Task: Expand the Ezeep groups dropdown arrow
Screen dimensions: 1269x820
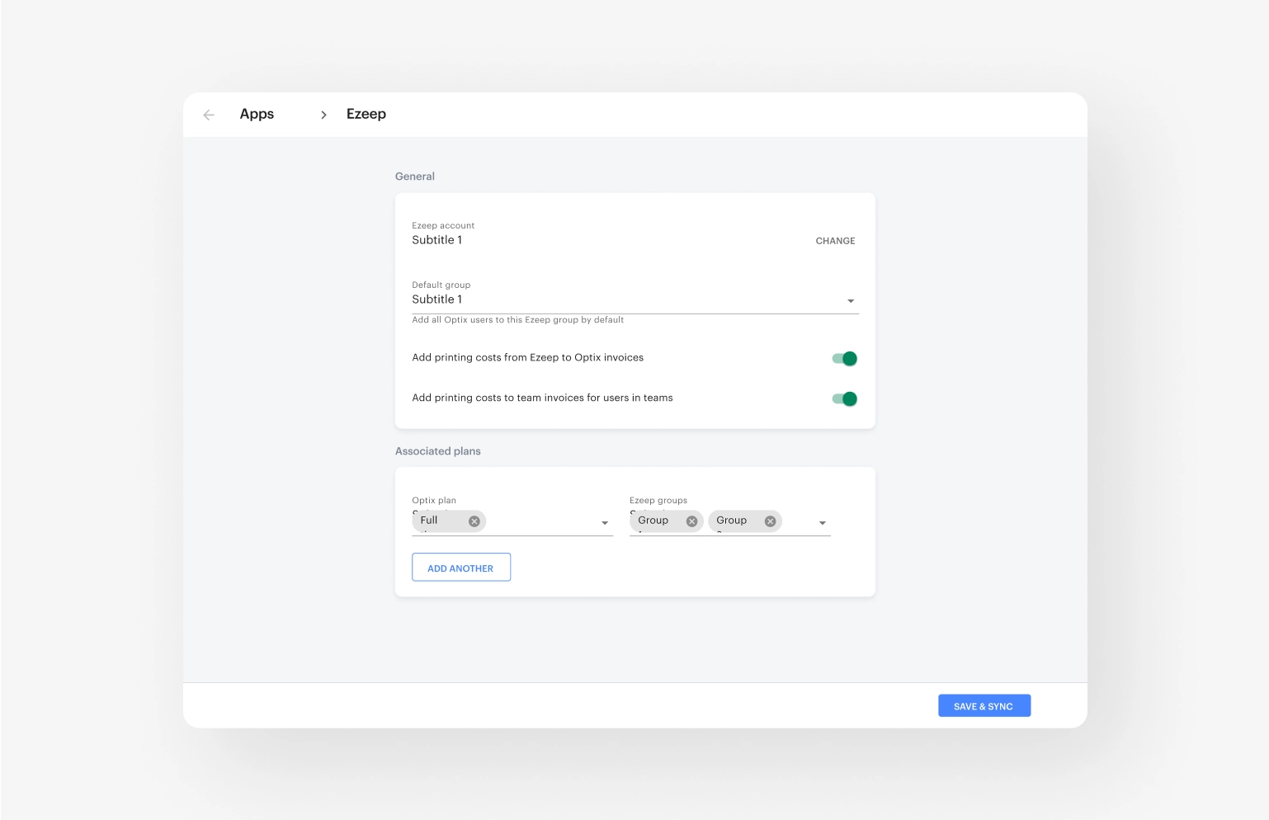Action: (x=823, y=523)
